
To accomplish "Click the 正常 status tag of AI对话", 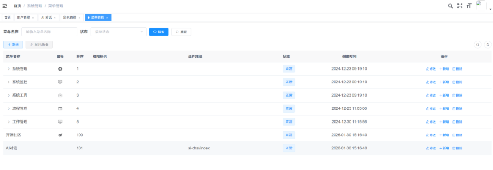I will (288, 148).
